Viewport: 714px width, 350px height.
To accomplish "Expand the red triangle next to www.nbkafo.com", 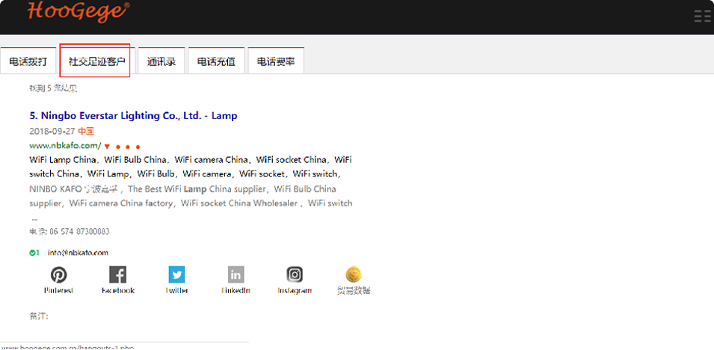I will click(107, 147).
